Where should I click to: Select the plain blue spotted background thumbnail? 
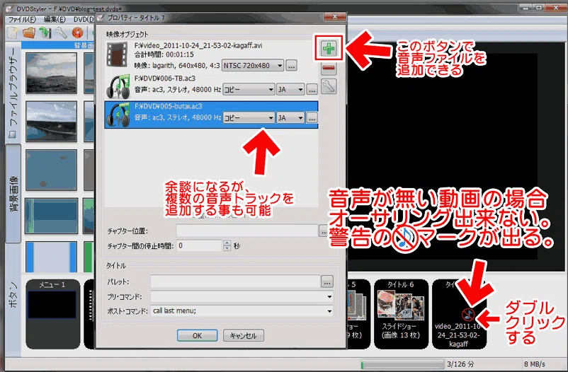(52, 169)
